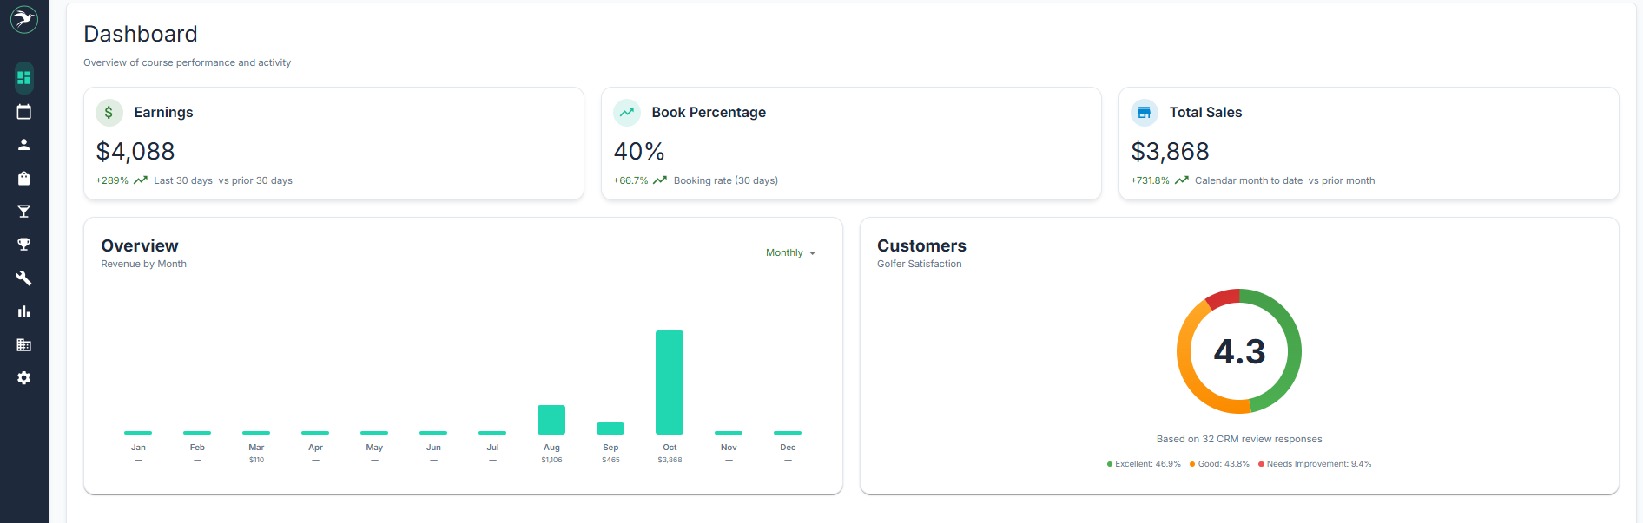Click the 'Revenue by Month' subtitle
This screenshot has height=523, width=1643.
coord(144,265)
